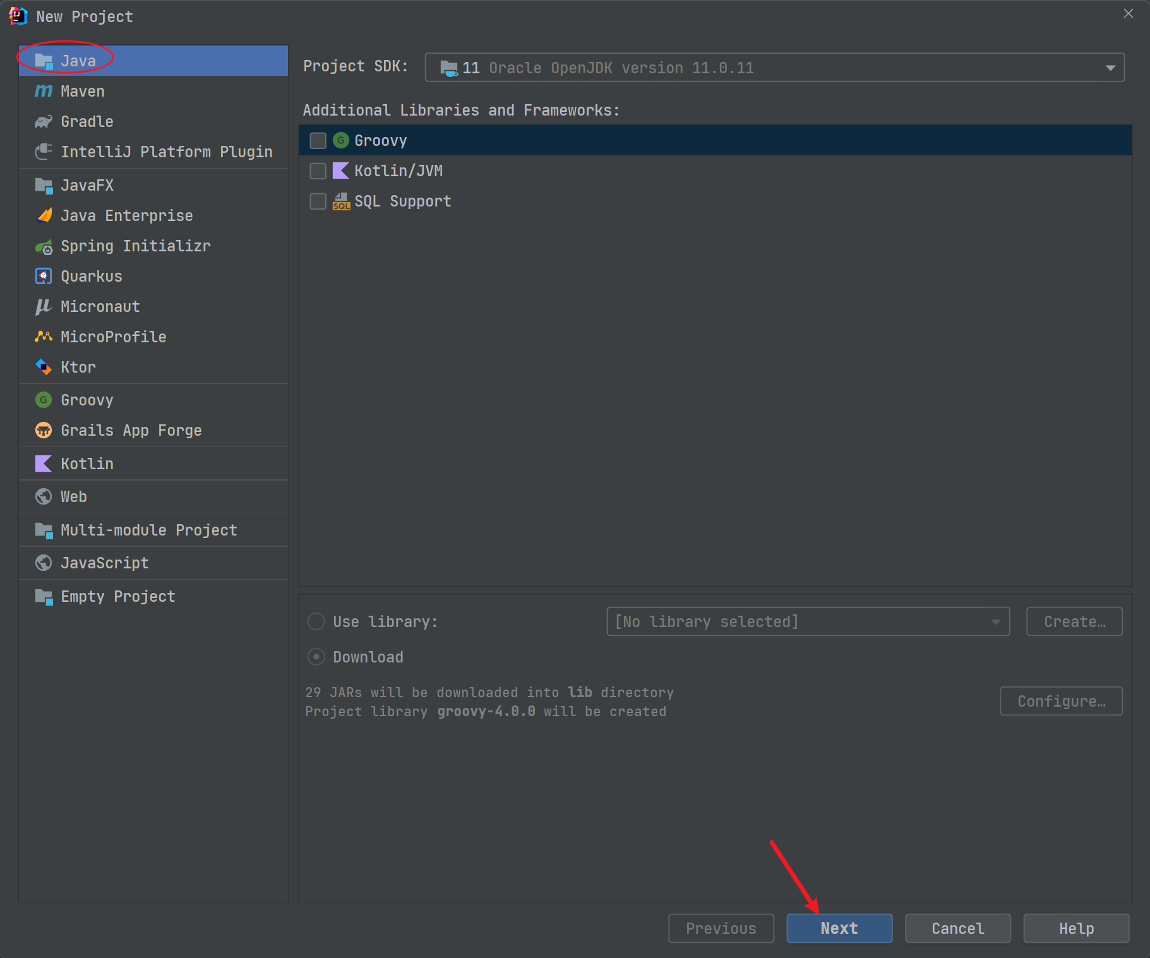Viewport: 1150px width, 958px height.
Task: Click the Web globe icon
Action: click(44, 496)
